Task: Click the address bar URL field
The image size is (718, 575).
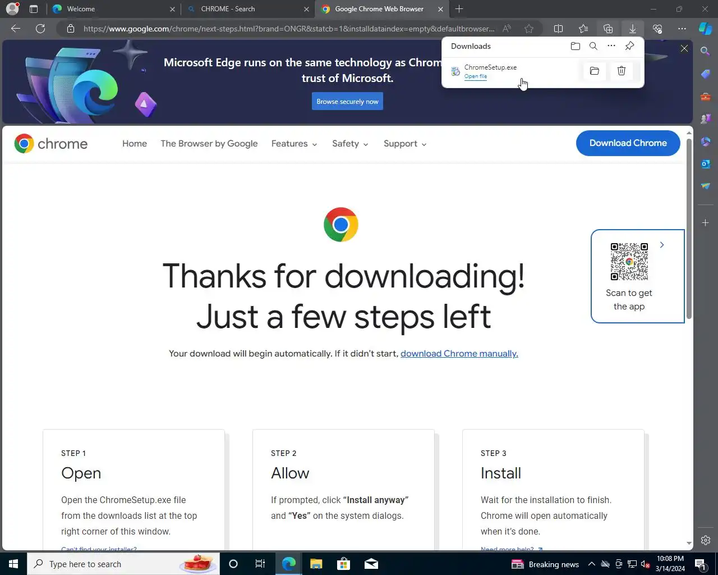Action: (x=289, y=29)
